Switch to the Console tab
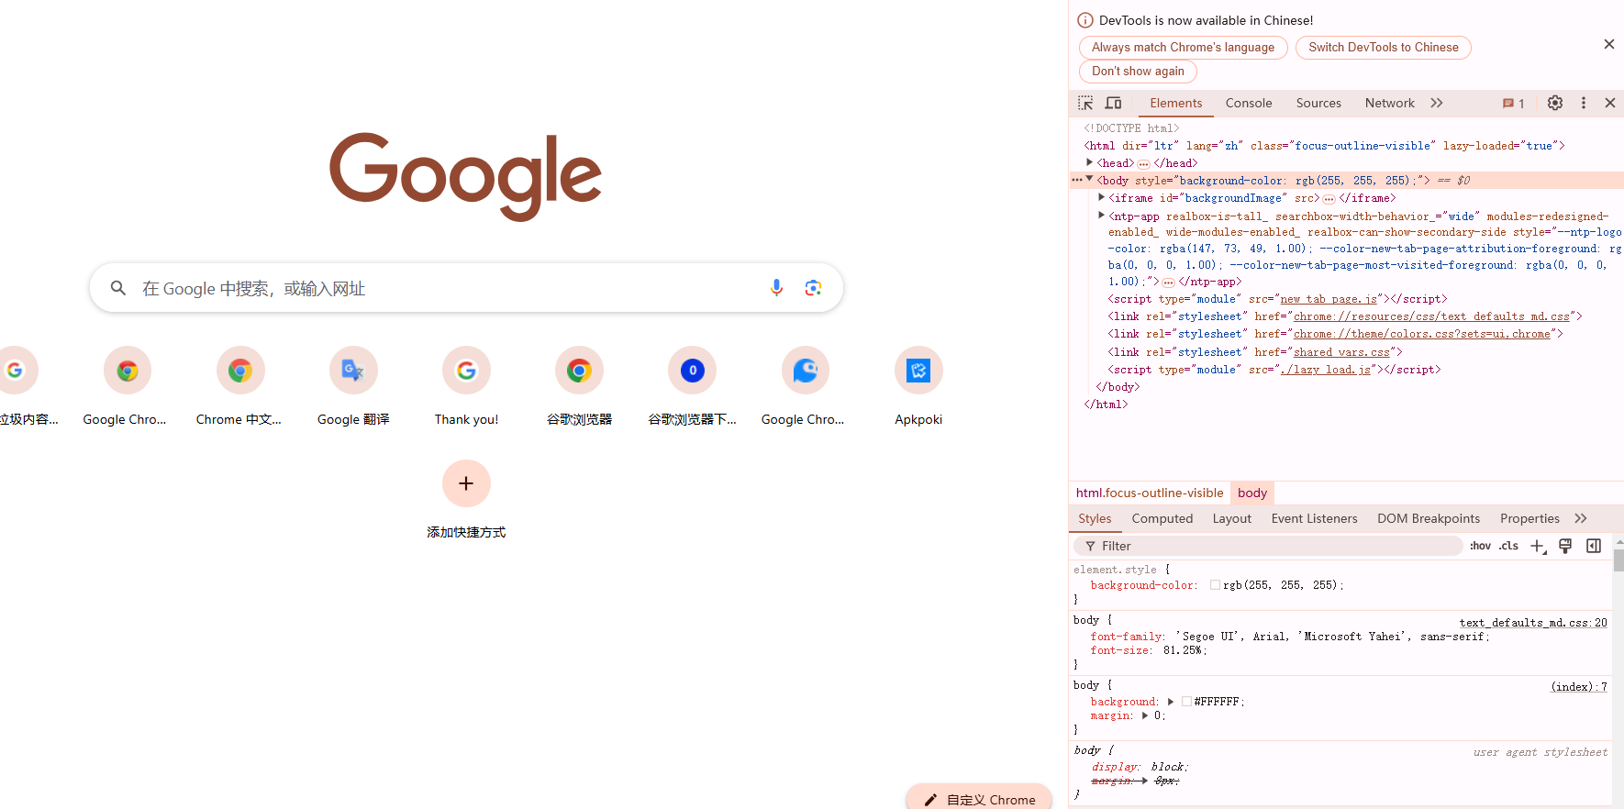 click(x=1249, y=104)
